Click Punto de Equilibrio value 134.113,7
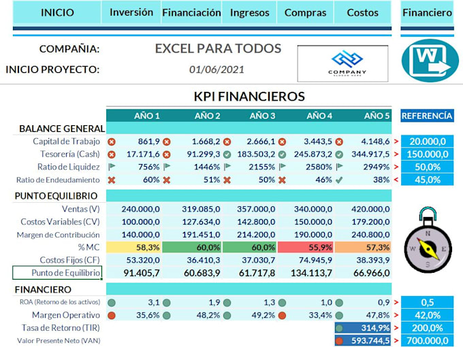Viewport: 463px width, 347px height. tap(311, 274)
